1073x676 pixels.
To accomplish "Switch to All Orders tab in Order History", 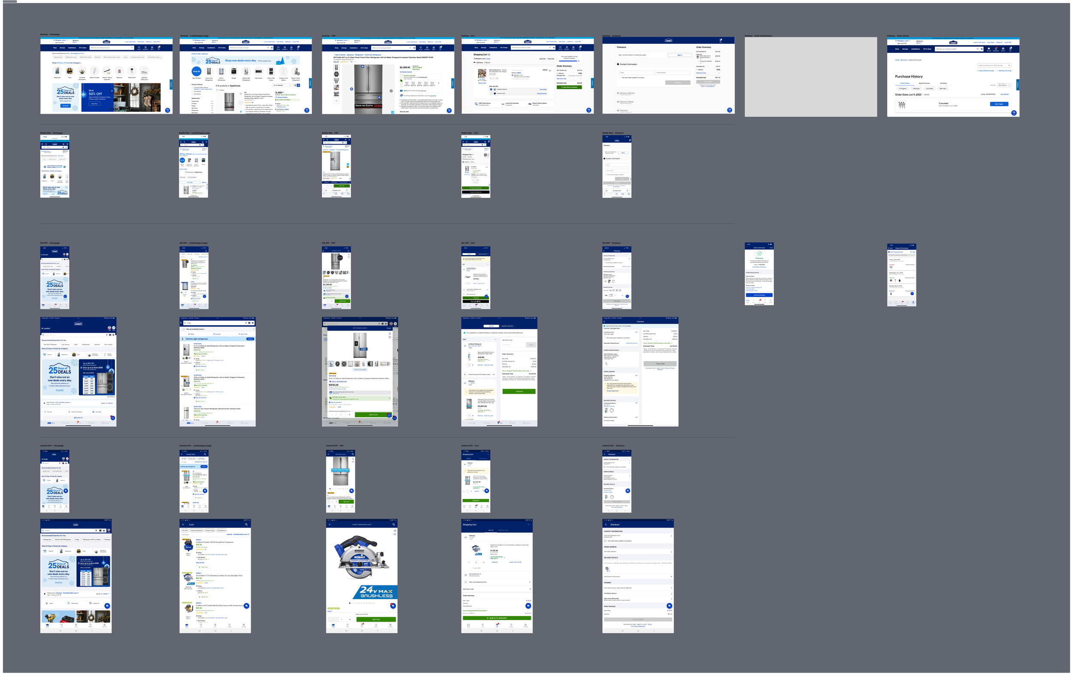I will pyautogui.click(x=944, y=83).
